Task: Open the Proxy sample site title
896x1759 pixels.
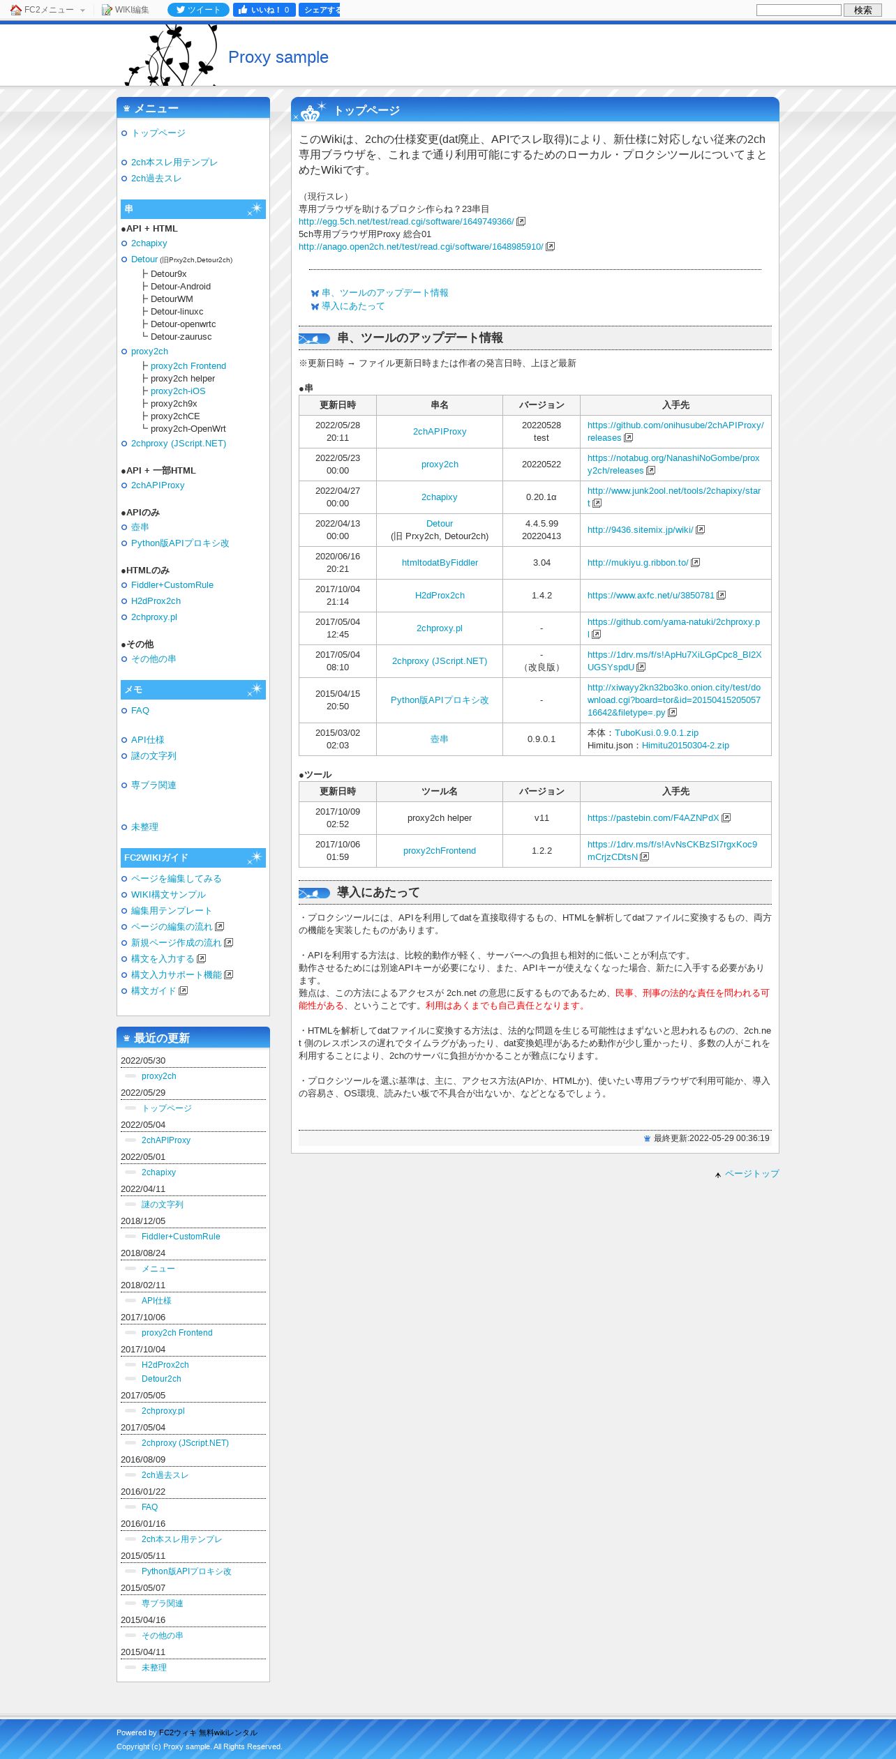Action: tap(278, 57)
